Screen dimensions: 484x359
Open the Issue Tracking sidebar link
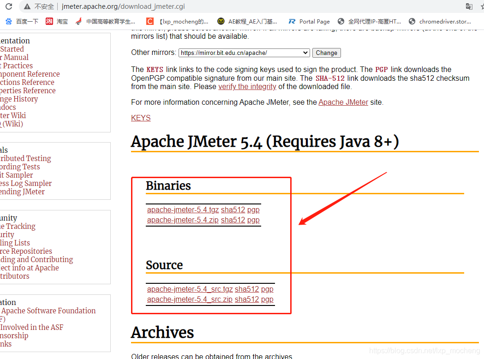point(18,226)
